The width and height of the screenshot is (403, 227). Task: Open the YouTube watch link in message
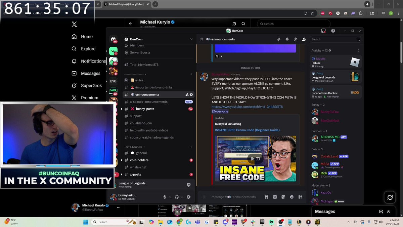pos(247,107)
